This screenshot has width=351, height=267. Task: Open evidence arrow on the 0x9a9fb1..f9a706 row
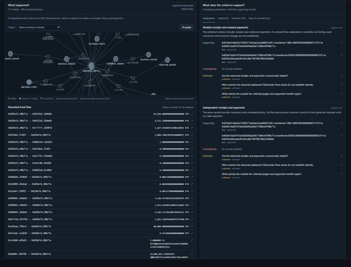[192, 254]
